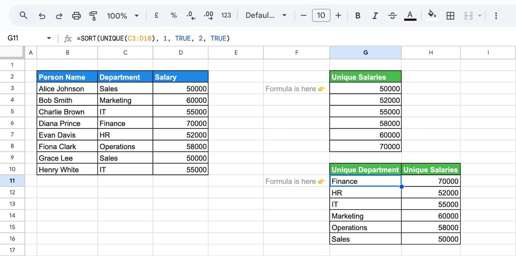Image resolution: width=516 pixels, height=256 pixels.
Task: Click the font size field showing 10
Action: point(321,15)
